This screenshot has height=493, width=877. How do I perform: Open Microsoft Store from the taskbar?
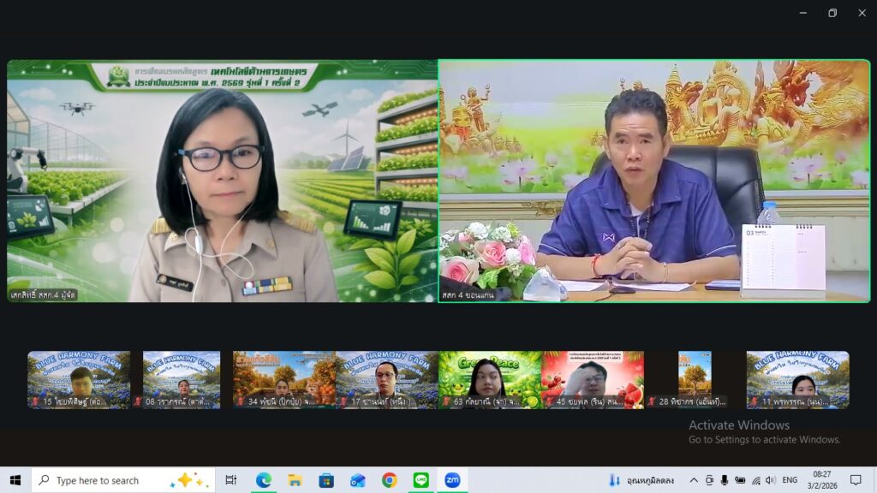(326, 480)
